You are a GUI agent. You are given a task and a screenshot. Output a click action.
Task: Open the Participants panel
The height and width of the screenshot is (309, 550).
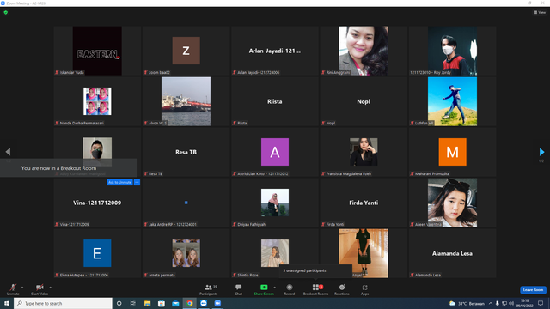point(209,289)
